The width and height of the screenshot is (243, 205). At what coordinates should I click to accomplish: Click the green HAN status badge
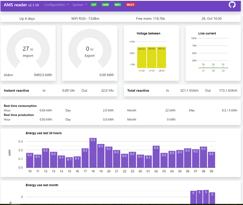[105, 5]
